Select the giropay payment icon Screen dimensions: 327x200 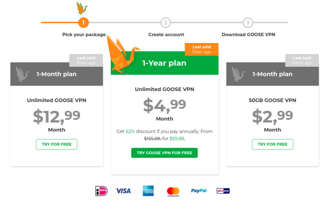click(x=223, y=191)
